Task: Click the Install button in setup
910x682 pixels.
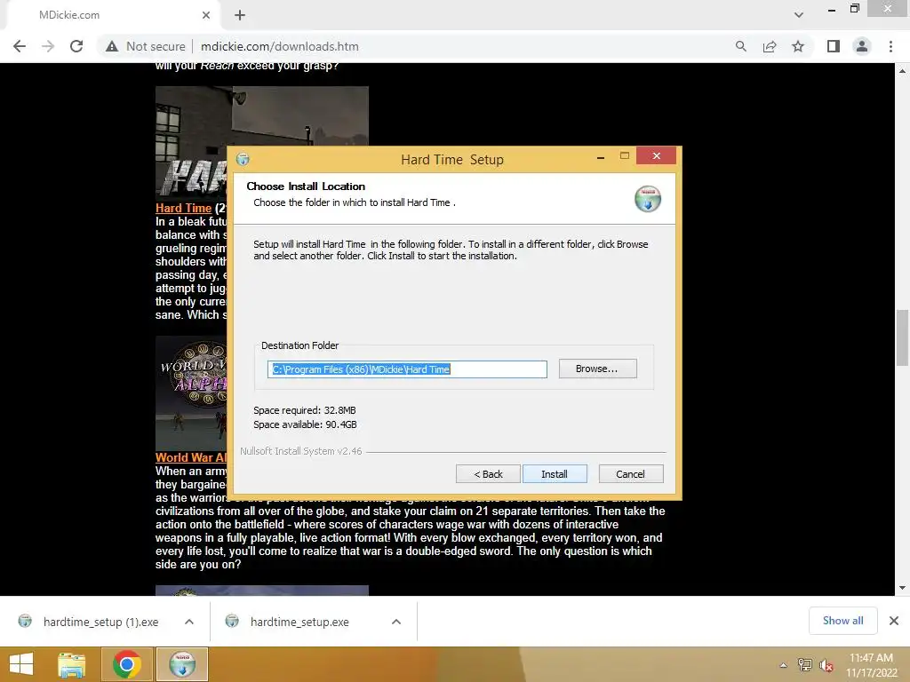Action: [555, 474]
